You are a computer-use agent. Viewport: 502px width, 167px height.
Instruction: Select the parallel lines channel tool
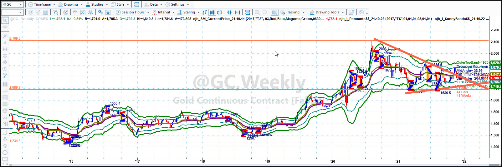5,62
